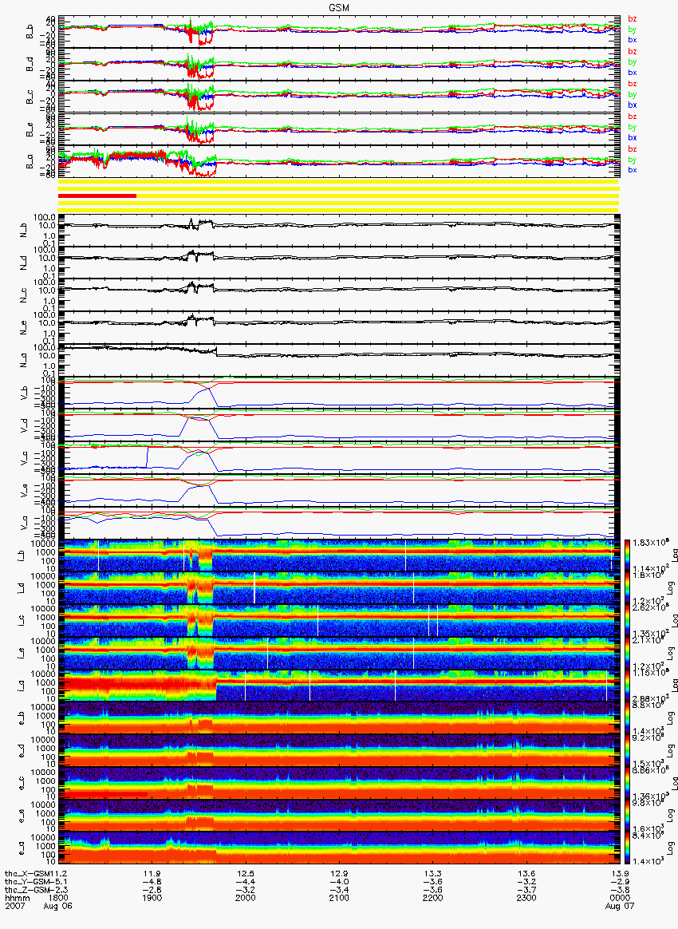The width and height of the screenshot is (678, 929).
Task: Click the 12.5 X-GSM position value
Action: pyautogui.click(x=246, y=873)
